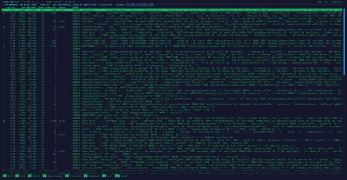Click checkmark on UPDATE amasty_amfpc_url row
The width and height of the screenshot is (347, 180).
(x=4, y=154)
